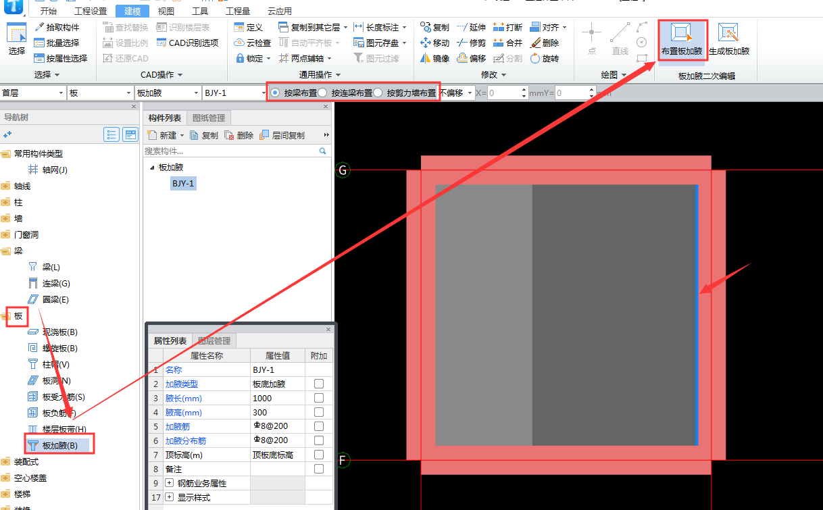
Task: Click the 删除 delete tool in ribbon
Action: 545,43
